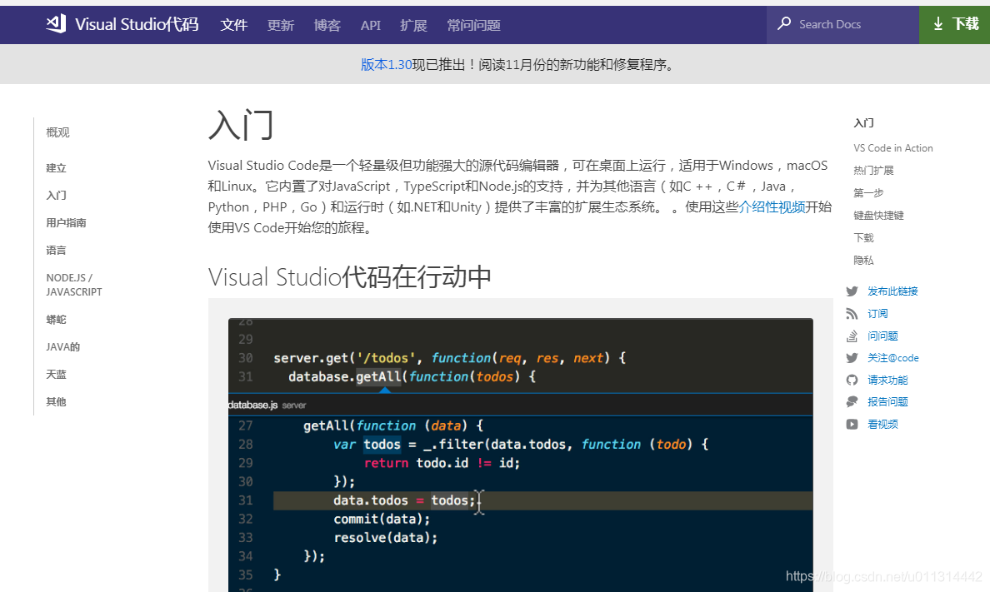Click the Visual Studio代码在行动中 heading
990x592 pixels.
coord(350,277)
